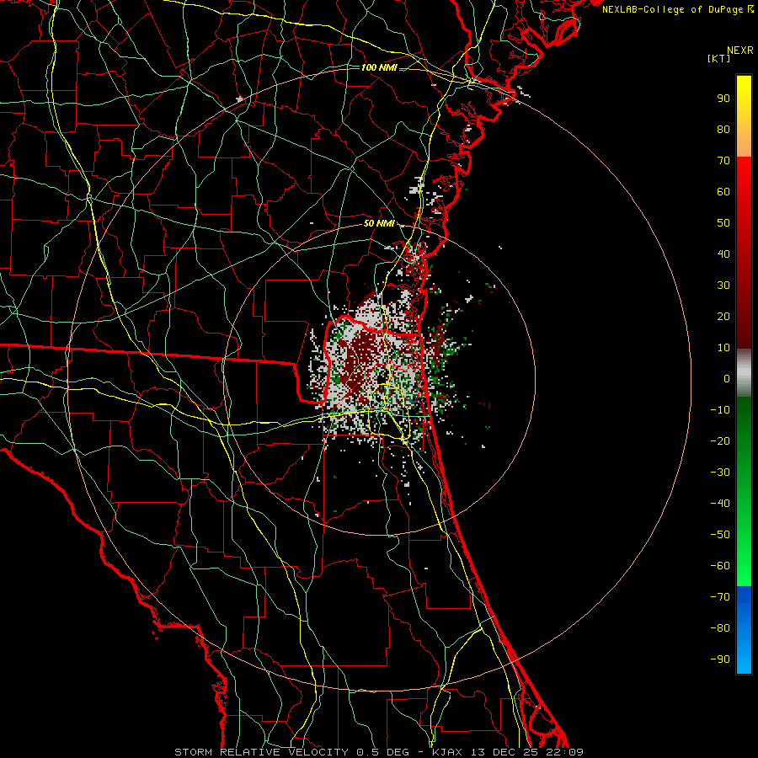
Task: Click the "NEXR" label above the scale
Action: coord(740,51)
